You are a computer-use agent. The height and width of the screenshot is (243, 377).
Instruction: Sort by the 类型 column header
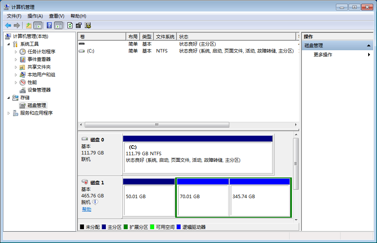[147, 36]
